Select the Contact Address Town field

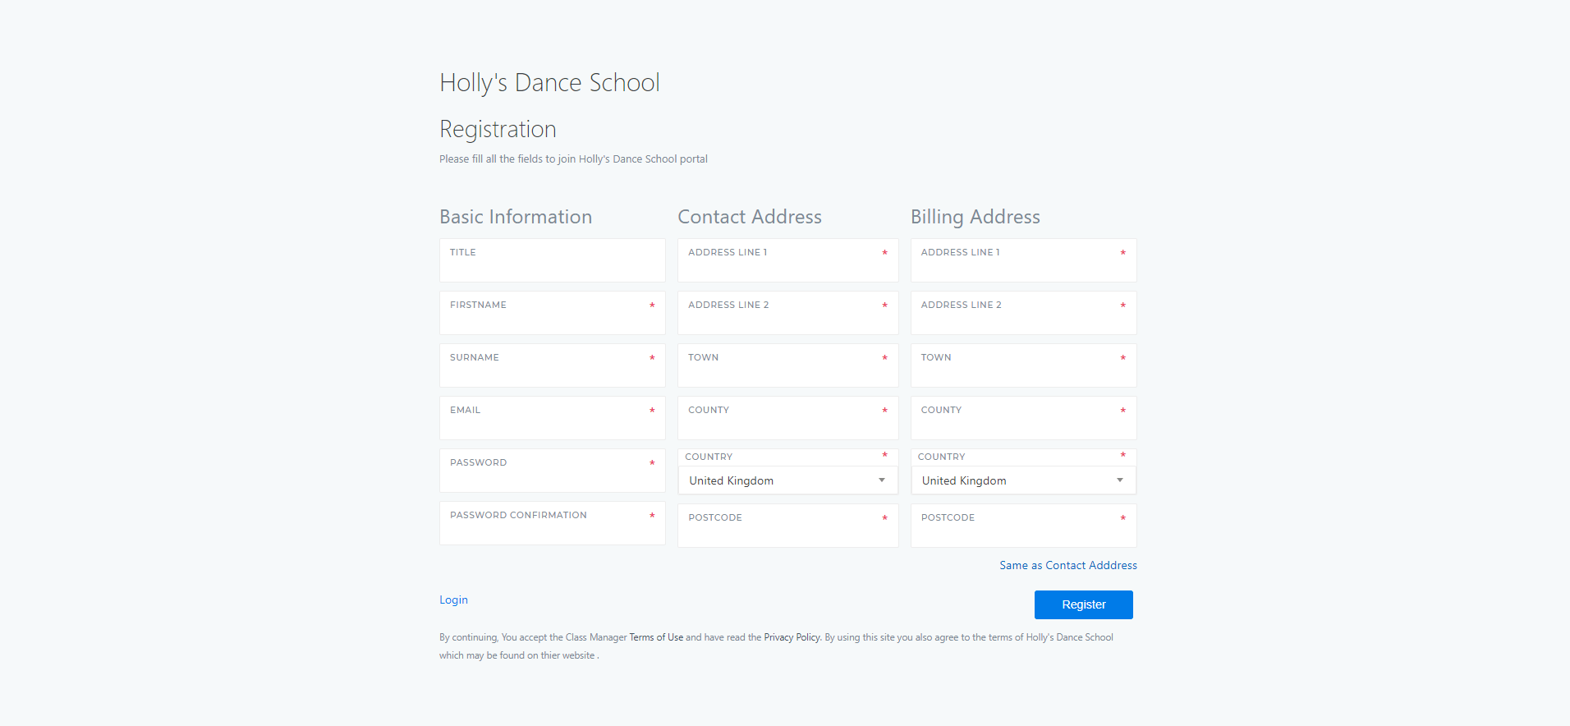pos(788,365)
